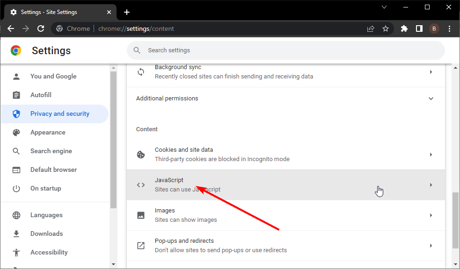
Task: Click the download arrow Downloads icon
Action: point(16,234)
